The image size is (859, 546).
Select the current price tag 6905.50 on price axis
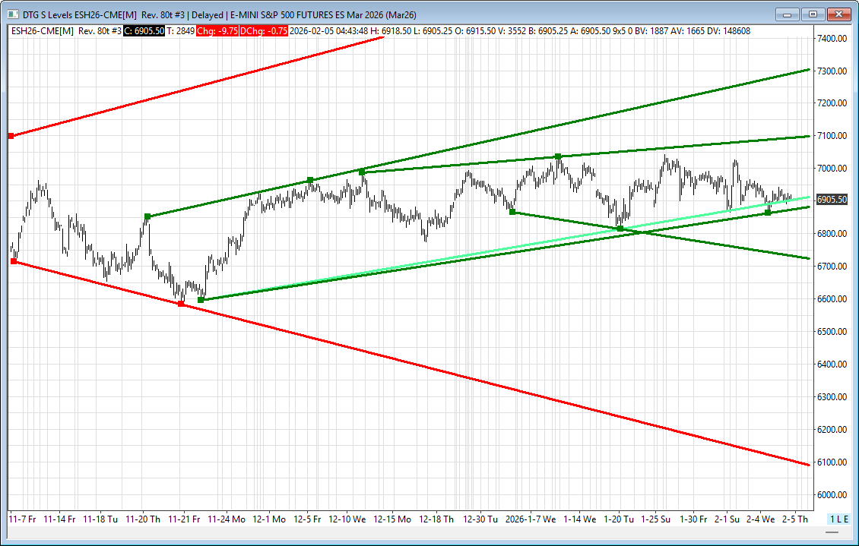tap(832, 200)
